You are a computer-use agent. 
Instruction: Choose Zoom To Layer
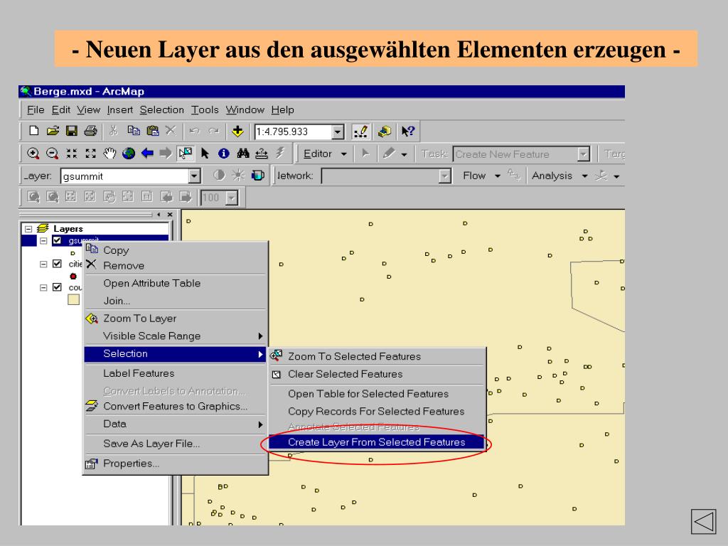(175, 318)
